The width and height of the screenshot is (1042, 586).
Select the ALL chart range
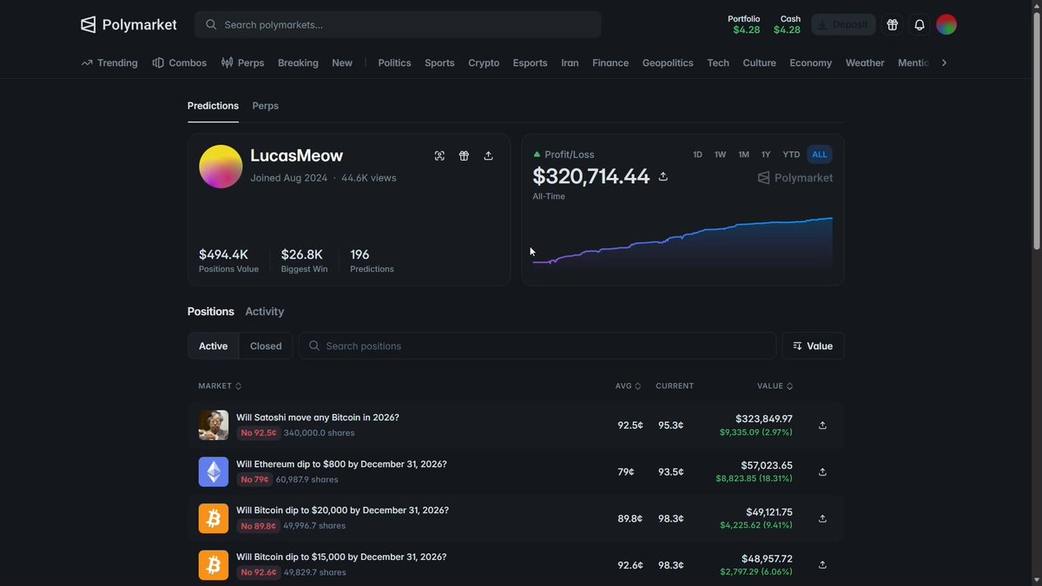(820, 155)
